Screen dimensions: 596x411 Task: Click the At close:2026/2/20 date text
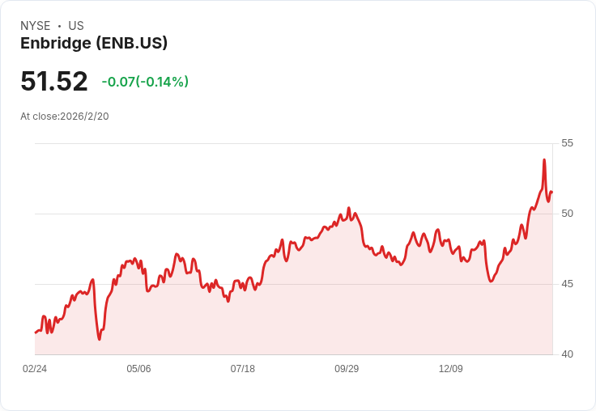pyautogui.click(x=65, y=117)
